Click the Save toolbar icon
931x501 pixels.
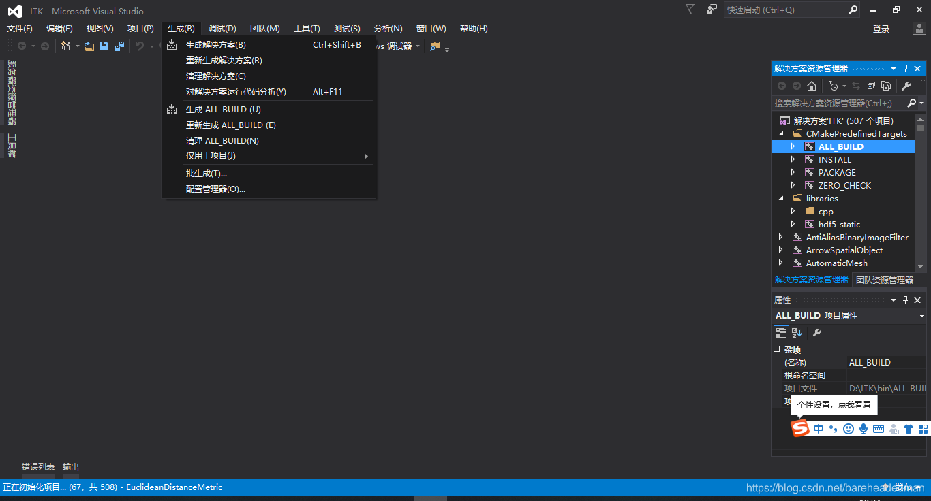[x=104, y=46]
